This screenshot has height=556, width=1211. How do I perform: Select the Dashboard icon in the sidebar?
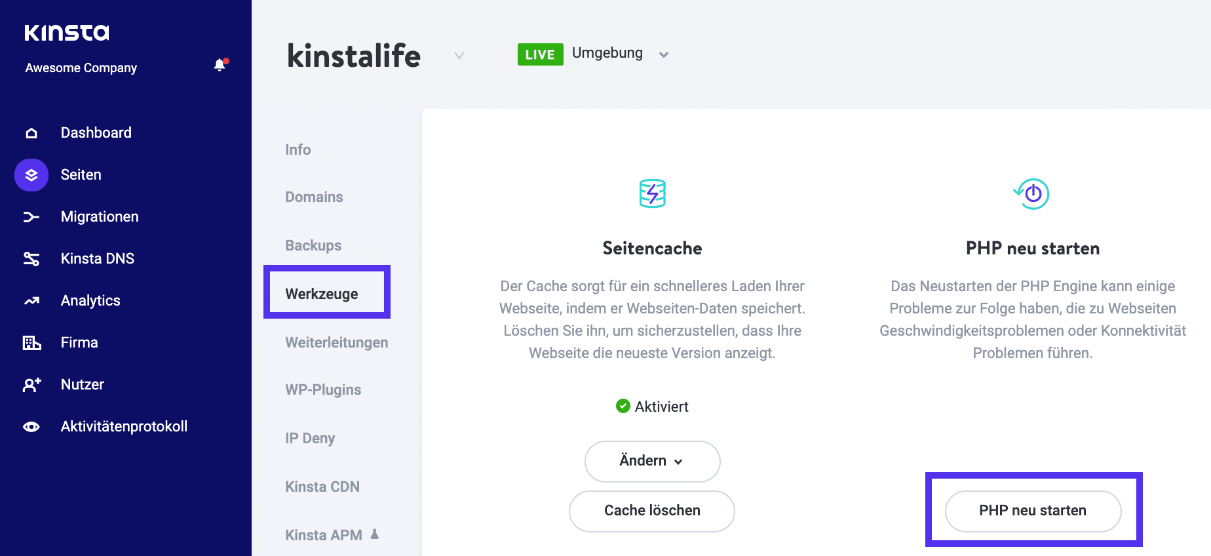(31, 132)
